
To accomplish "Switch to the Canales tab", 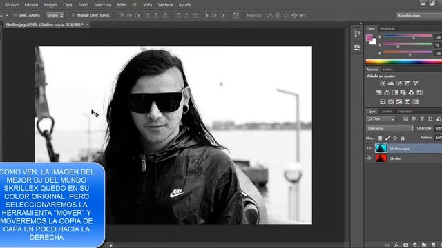I will coord(386,112).
